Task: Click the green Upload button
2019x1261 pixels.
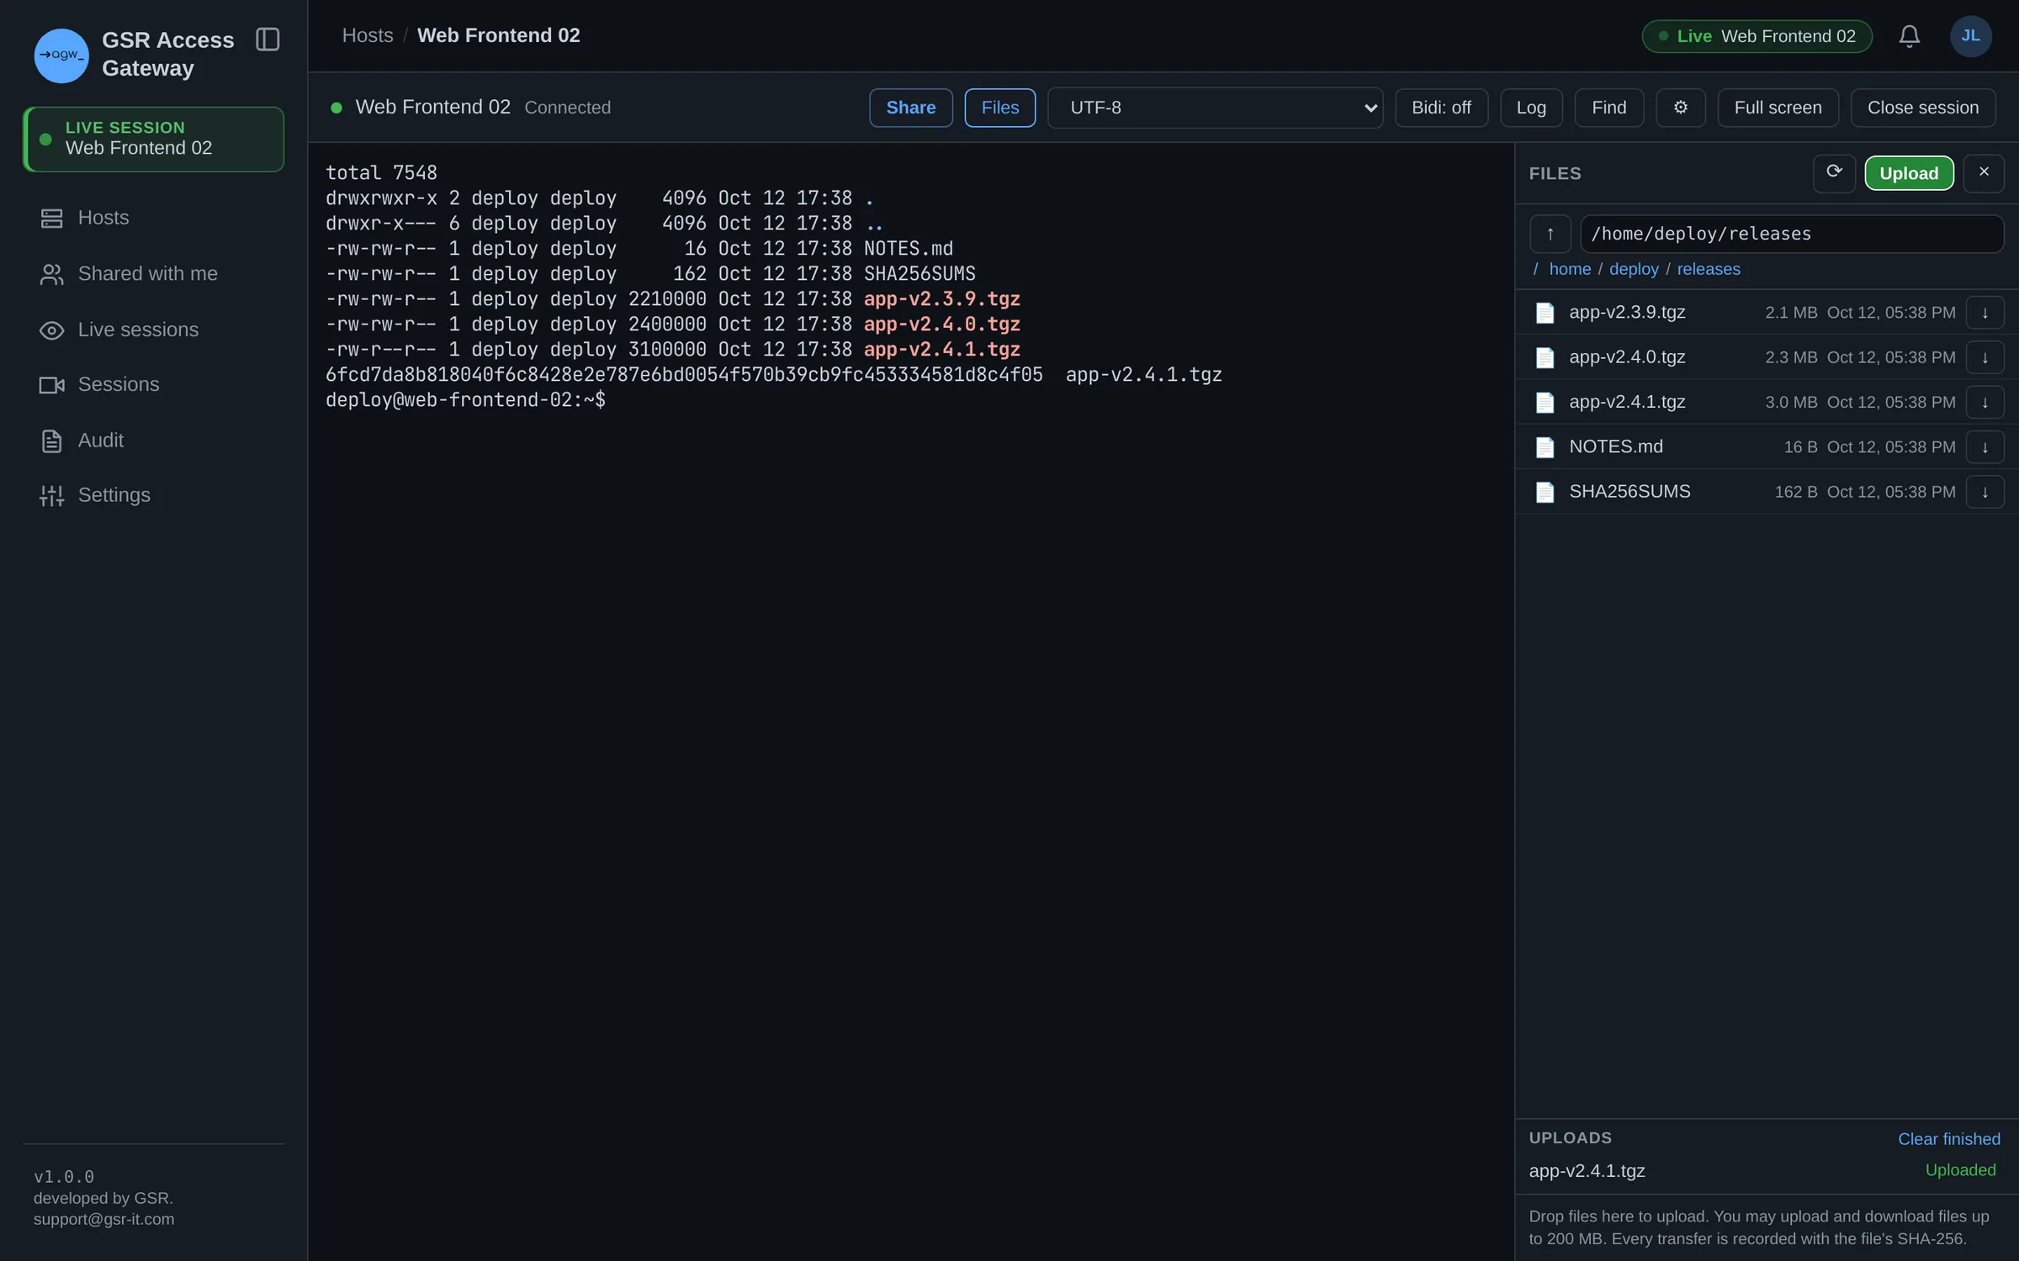Action: pos(1909,173)
